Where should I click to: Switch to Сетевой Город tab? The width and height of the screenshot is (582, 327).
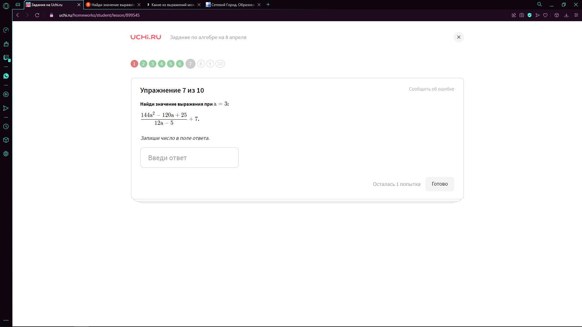click(232, 5)
